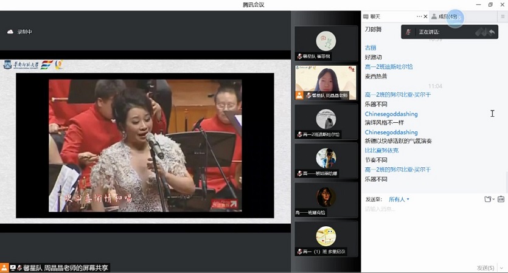
Task: Click the reply arrow icon in speaking bar
Action: click(x=492, y=32)
